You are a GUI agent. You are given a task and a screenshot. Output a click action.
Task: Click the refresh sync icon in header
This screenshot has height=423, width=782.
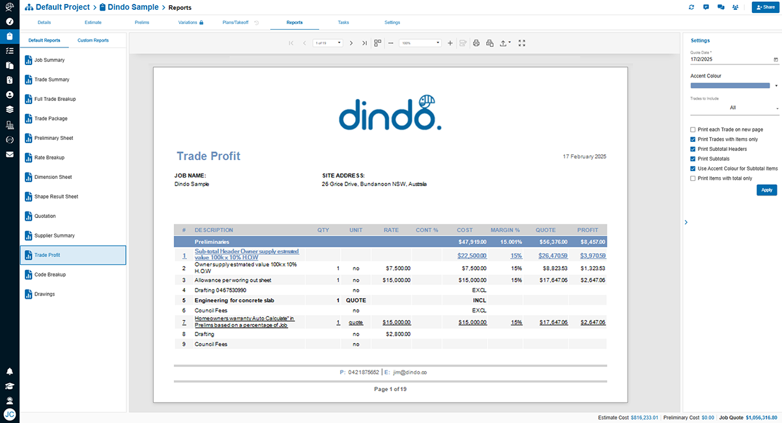[x=691, y=7]
